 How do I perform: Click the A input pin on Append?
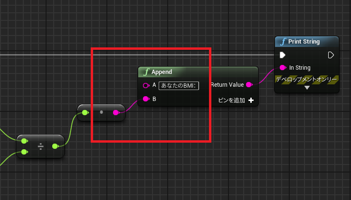pos(146,85)
